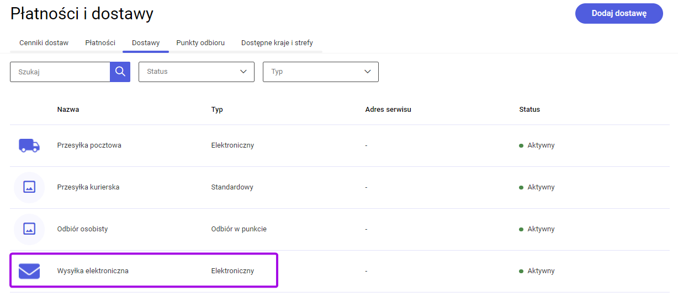Click the image placeholder for Przesyłka kurierska
678x298 pixels.
[x=29, y=187]
